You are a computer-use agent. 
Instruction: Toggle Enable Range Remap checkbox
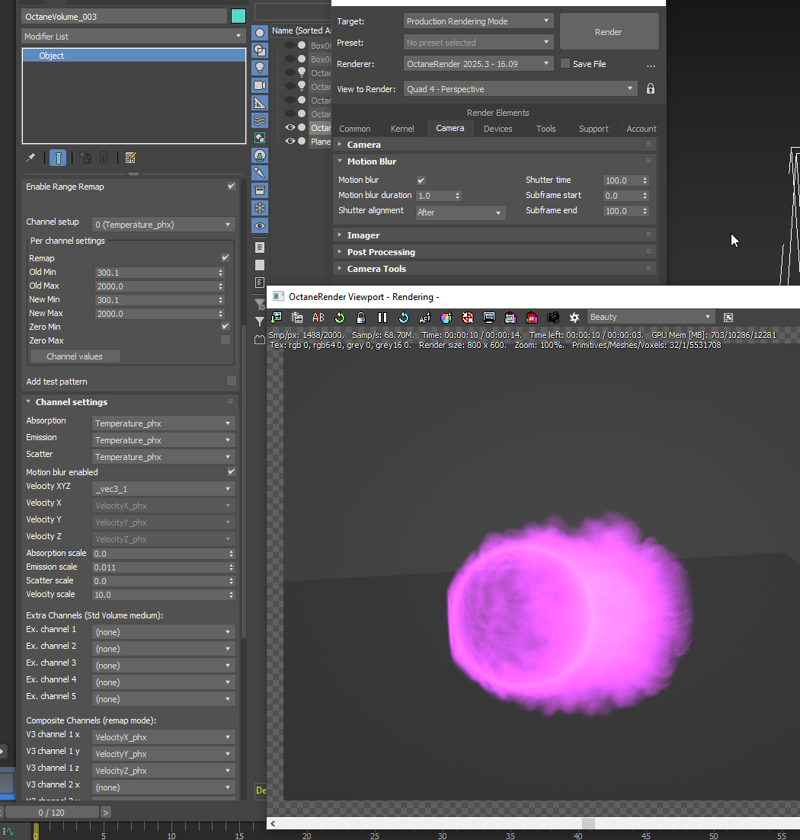(232, 186)
